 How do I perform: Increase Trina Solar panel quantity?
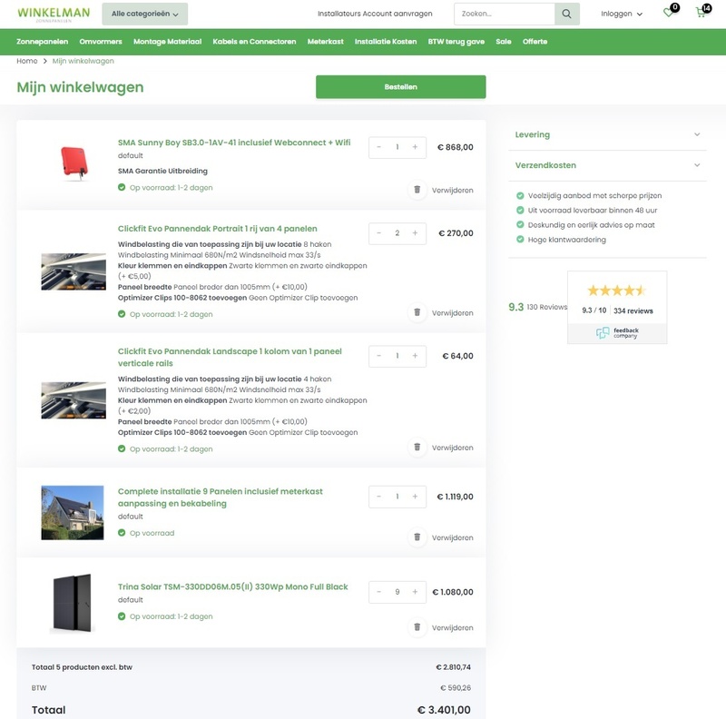(416, 592)
